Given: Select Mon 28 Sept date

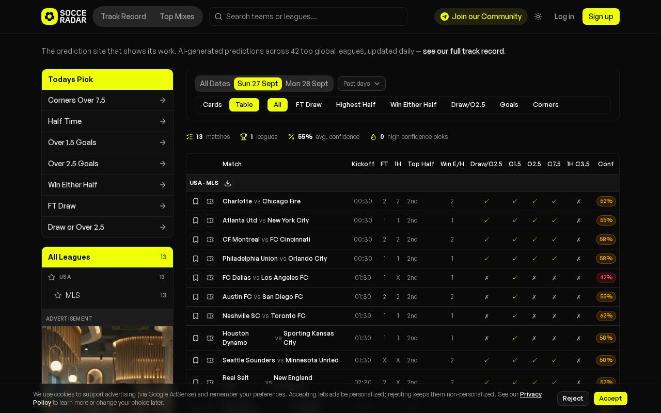Looking at the screenshot, I should pos(307,84).
